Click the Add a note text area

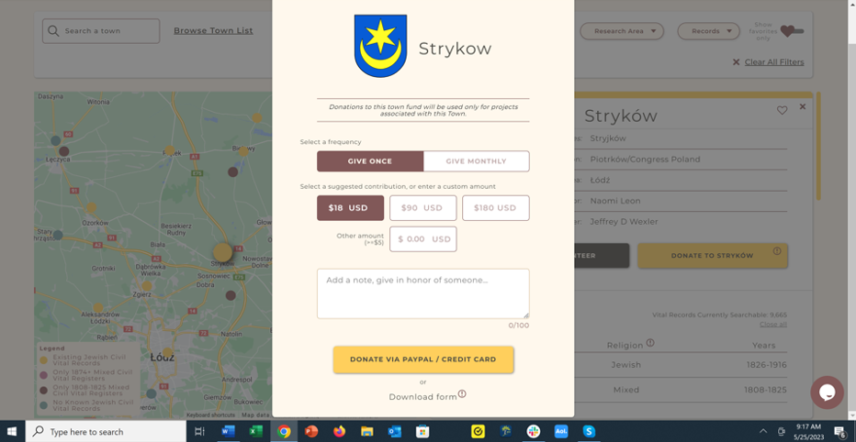pyautogui.click(x=423, y=293)
